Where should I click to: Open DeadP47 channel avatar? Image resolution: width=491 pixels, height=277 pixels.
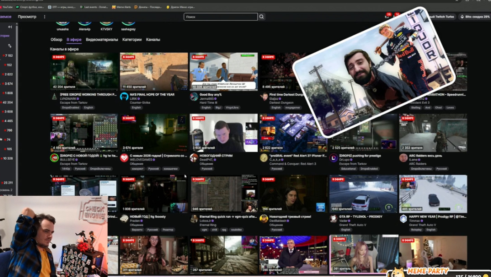point(194,158)
